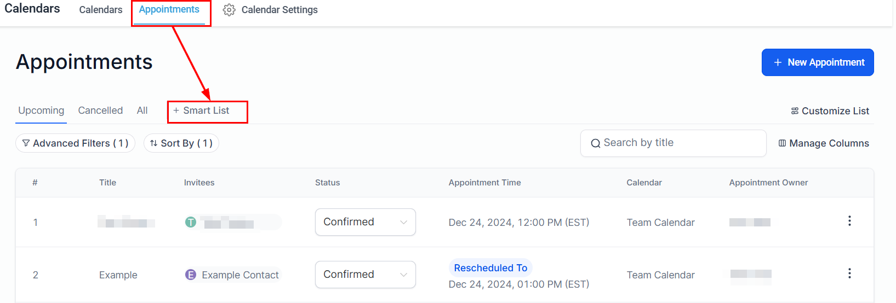
Task: Open the Calendars menu tab
Action: click(101, 10)
